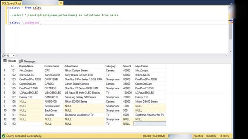
Task: Switch to the Results tab
Action: tap(10, 61)
